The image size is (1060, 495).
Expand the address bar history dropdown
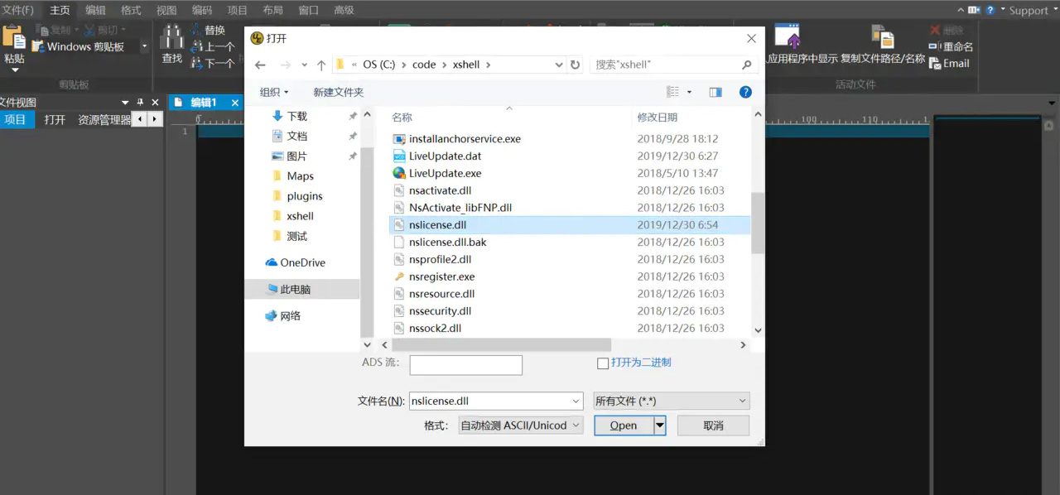click(x=559, y=65)
